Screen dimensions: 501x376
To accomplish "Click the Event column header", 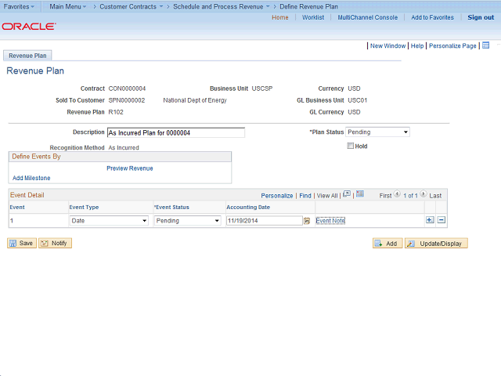I will (17, 207).
